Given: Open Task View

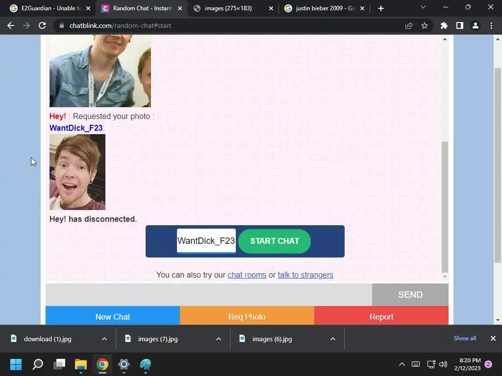Looking at the screenshot, I should click(59, 364).
